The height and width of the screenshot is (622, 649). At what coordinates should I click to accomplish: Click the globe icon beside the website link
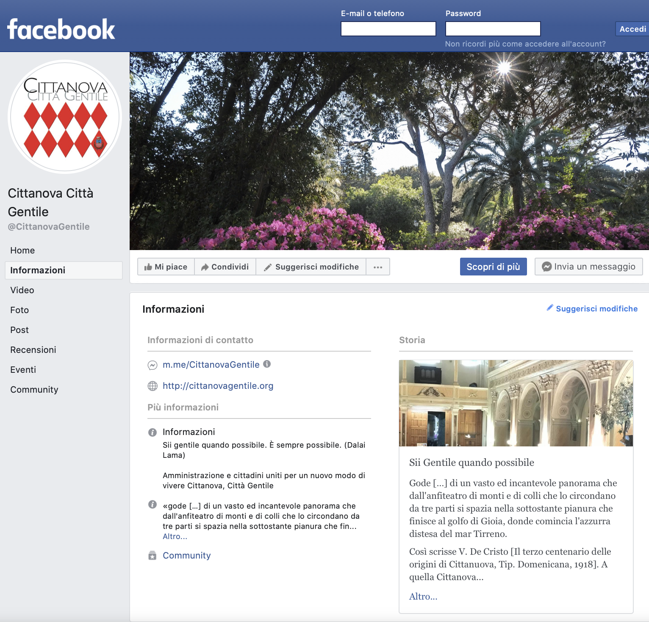tap(153, 386)
